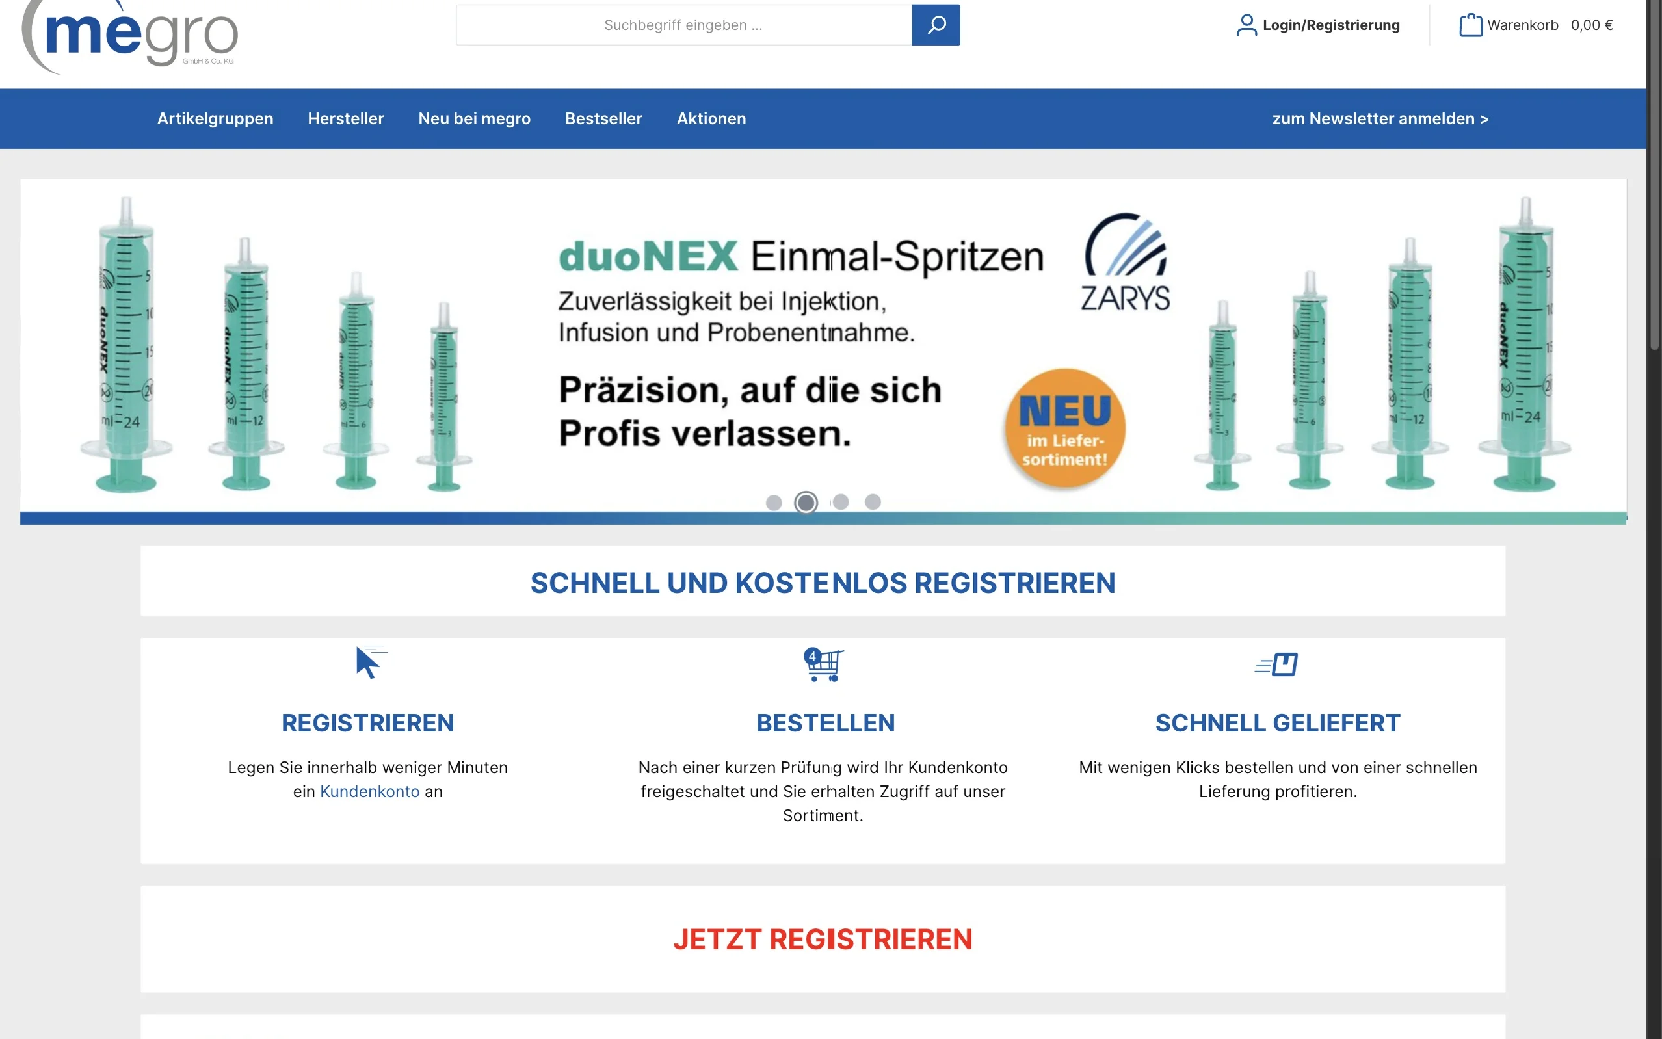Click the BESTELLEN heading
This screenshot has height=1039, width=1662.
tap(825, 723)
